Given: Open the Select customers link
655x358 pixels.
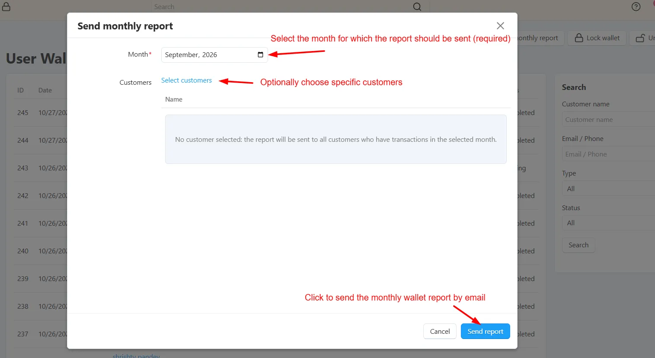Looking at the screenshot, I should [186, 80].
